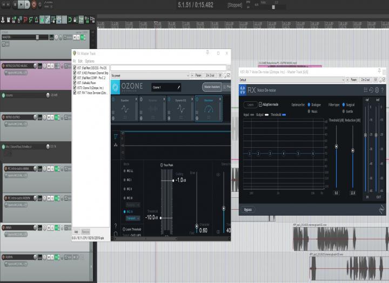Enable True Peak in Ozone Maximizer

pyautogui.click(x=162, y=165)
